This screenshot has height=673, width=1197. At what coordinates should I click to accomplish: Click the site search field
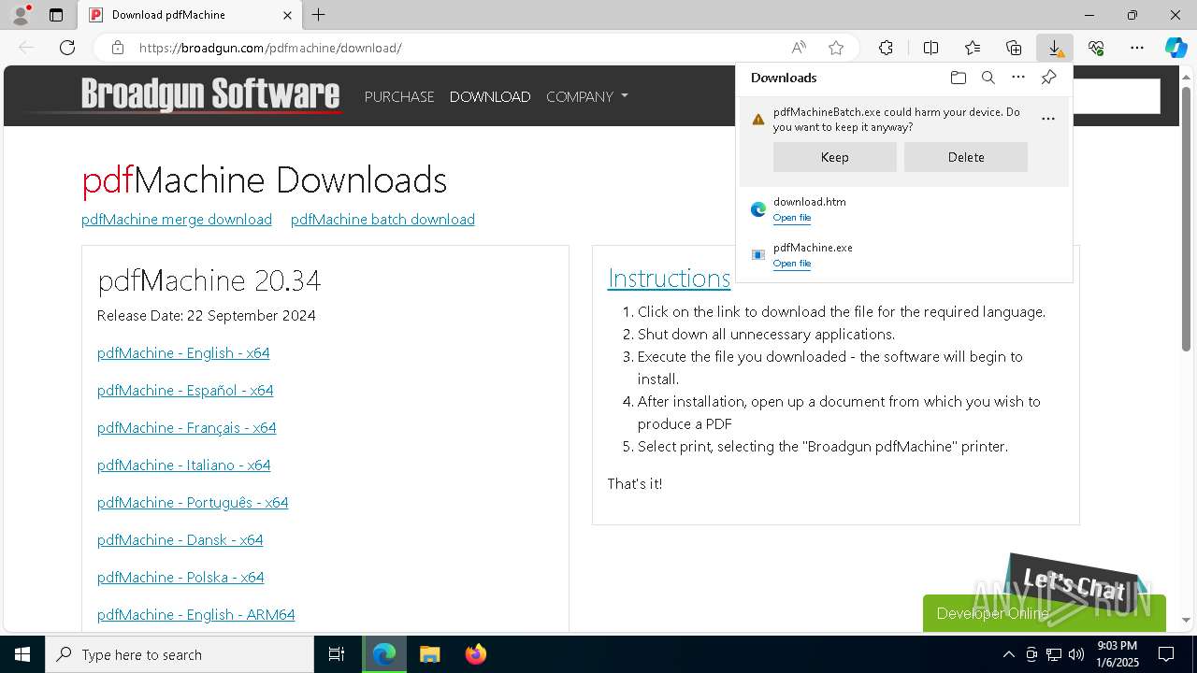(x=1117, y=96)
